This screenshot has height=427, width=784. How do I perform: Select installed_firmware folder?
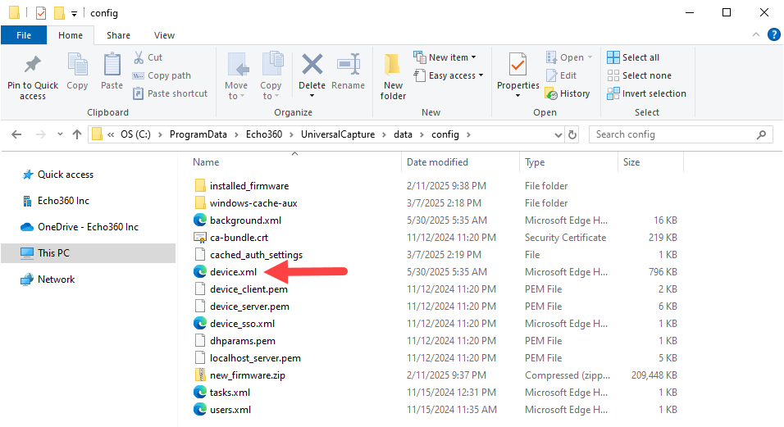249,186
